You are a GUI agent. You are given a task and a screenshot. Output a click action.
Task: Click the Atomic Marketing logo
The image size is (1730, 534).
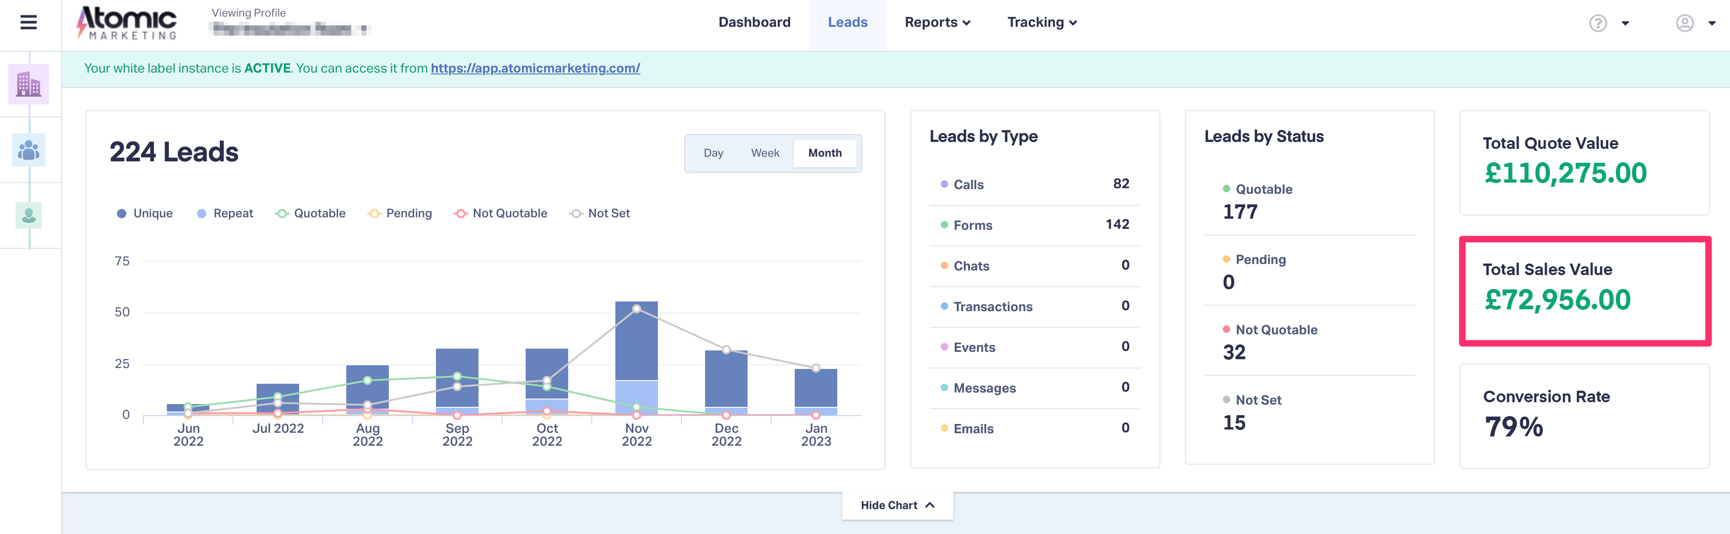128,23
